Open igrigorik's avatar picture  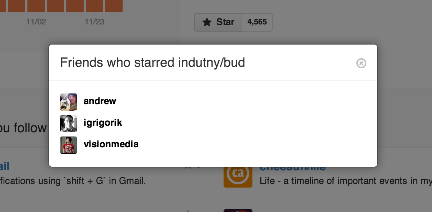[x=69, y=123]
